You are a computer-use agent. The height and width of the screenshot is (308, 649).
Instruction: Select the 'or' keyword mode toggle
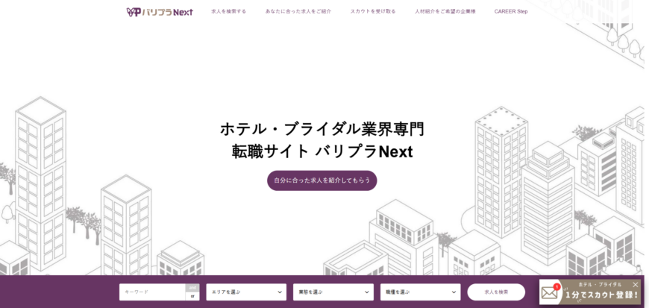192,296
